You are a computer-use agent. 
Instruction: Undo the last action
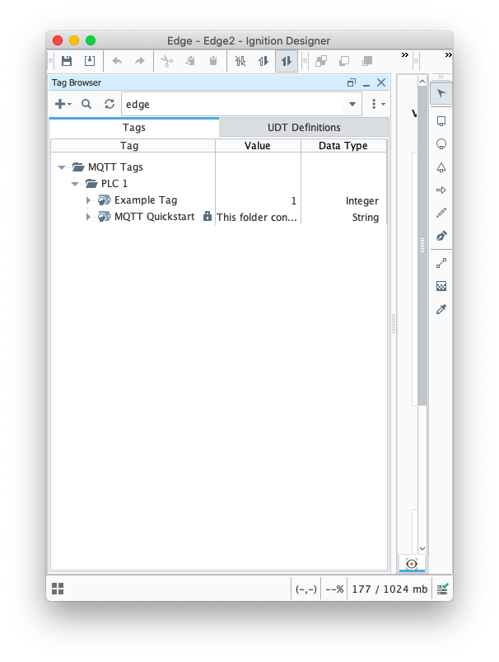tap(117, 61)
